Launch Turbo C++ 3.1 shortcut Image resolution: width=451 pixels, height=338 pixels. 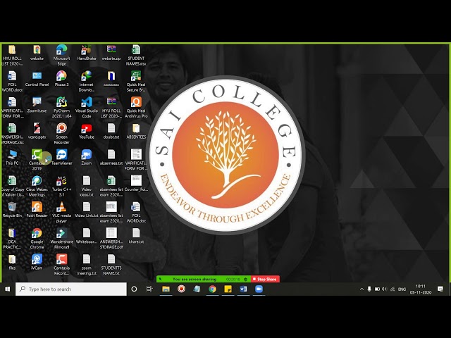click(x=61, y=186)
